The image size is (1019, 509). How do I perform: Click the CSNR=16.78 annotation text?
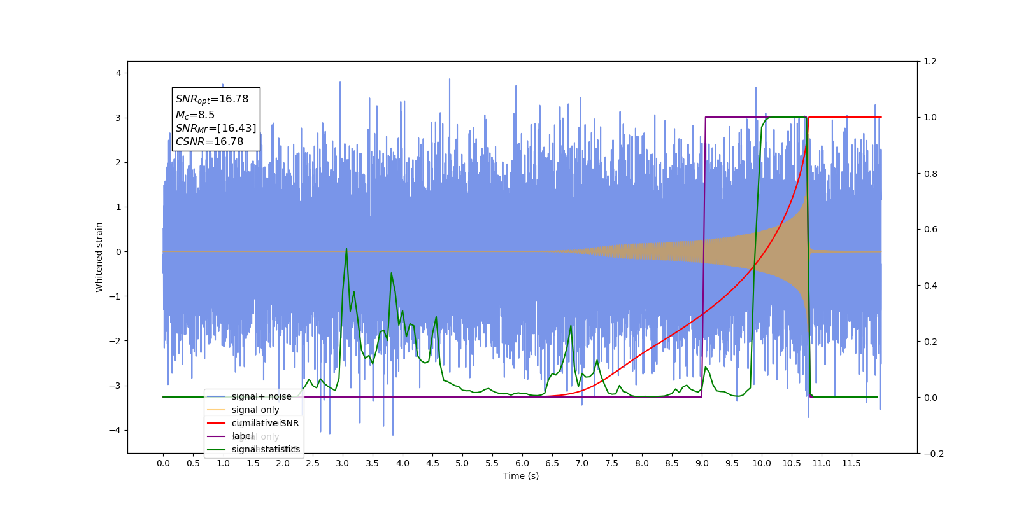pos(210,142)
